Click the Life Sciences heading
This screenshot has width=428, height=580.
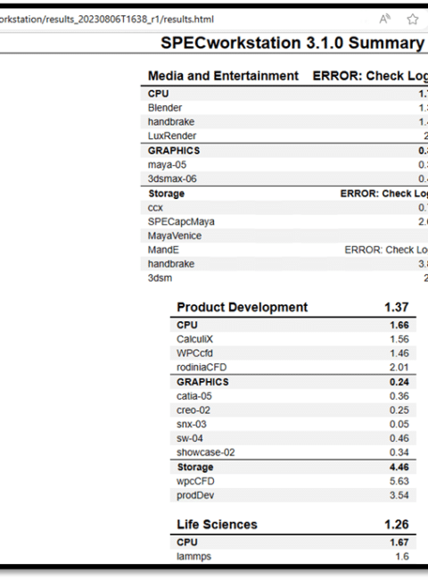217,525
